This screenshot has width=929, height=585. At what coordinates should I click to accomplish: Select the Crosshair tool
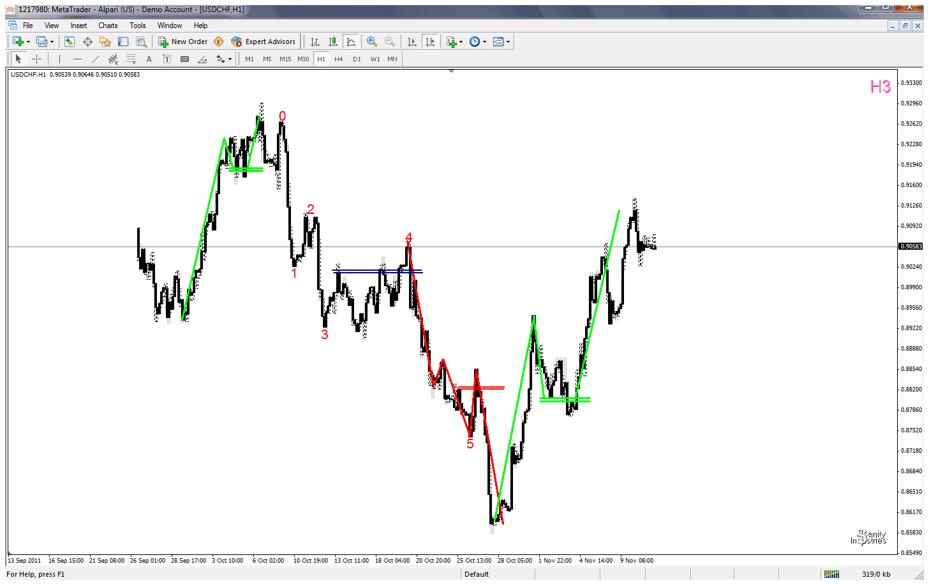37,59
